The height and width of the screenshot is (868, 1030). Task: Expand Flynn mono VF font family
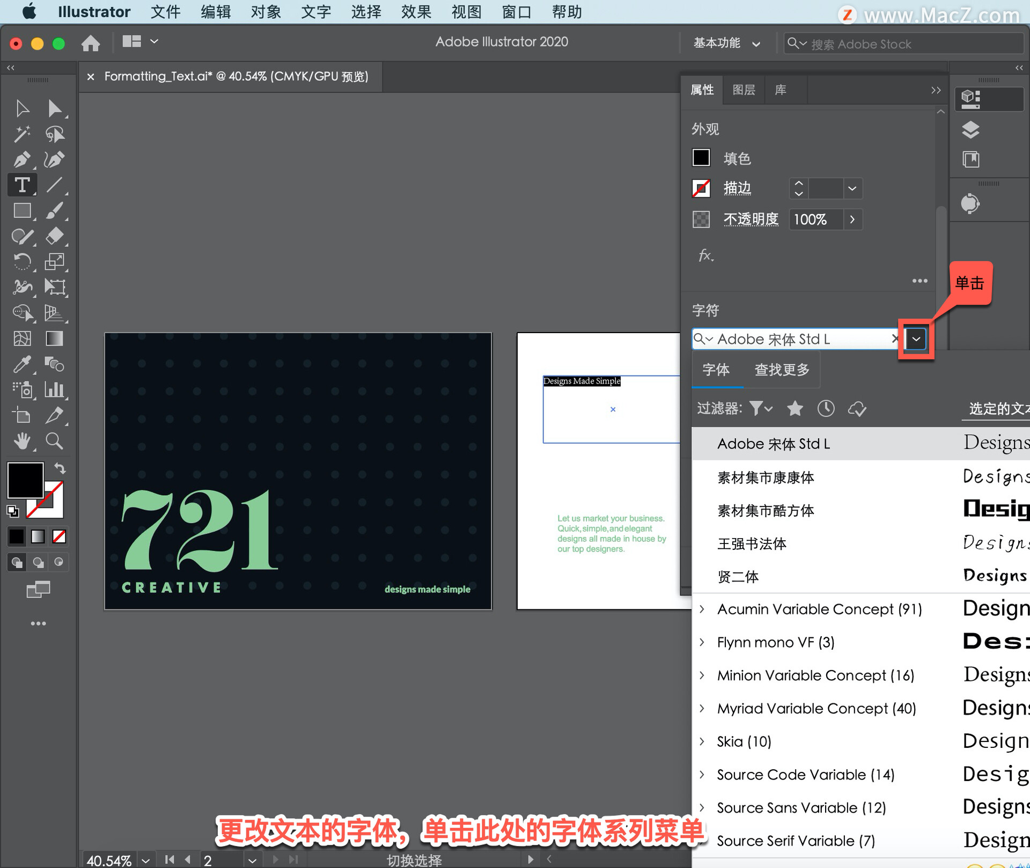(702, 642)
